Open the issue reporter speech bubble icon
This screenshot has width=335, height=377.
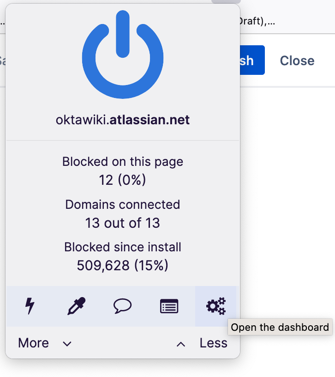tap(122, 305)
